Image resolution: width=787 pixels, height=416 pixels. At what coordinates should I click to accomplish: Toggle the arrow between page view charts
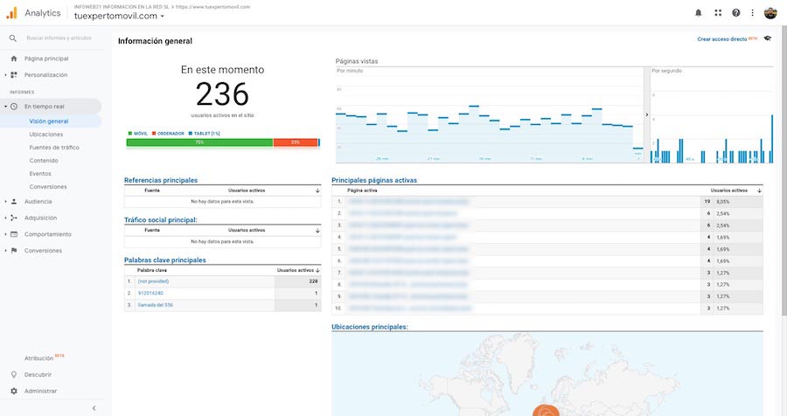point(647,114)
